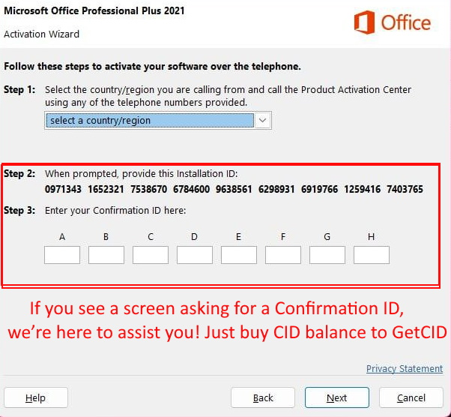Click Confirmation ID field E
451x417 pixels.
(239, 255)
